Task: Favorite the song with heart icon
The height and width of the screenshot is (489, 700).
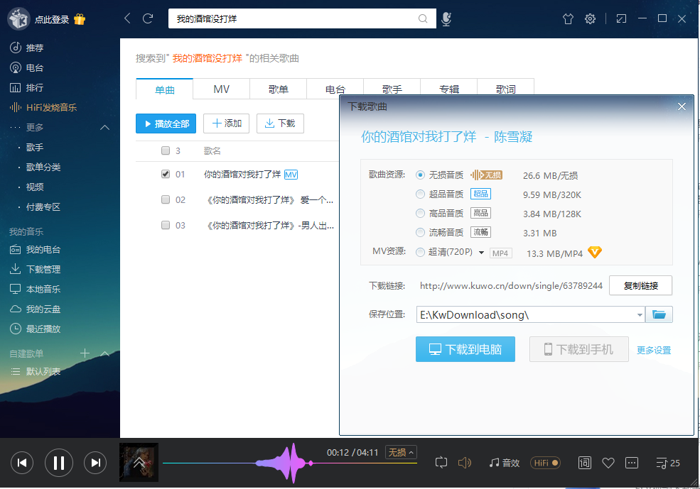Action: (x=608, y=463)
